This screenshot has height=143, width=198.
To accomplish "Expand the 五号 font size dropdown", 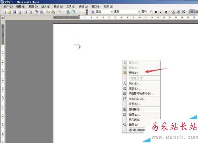I will [x=150, y=12].
